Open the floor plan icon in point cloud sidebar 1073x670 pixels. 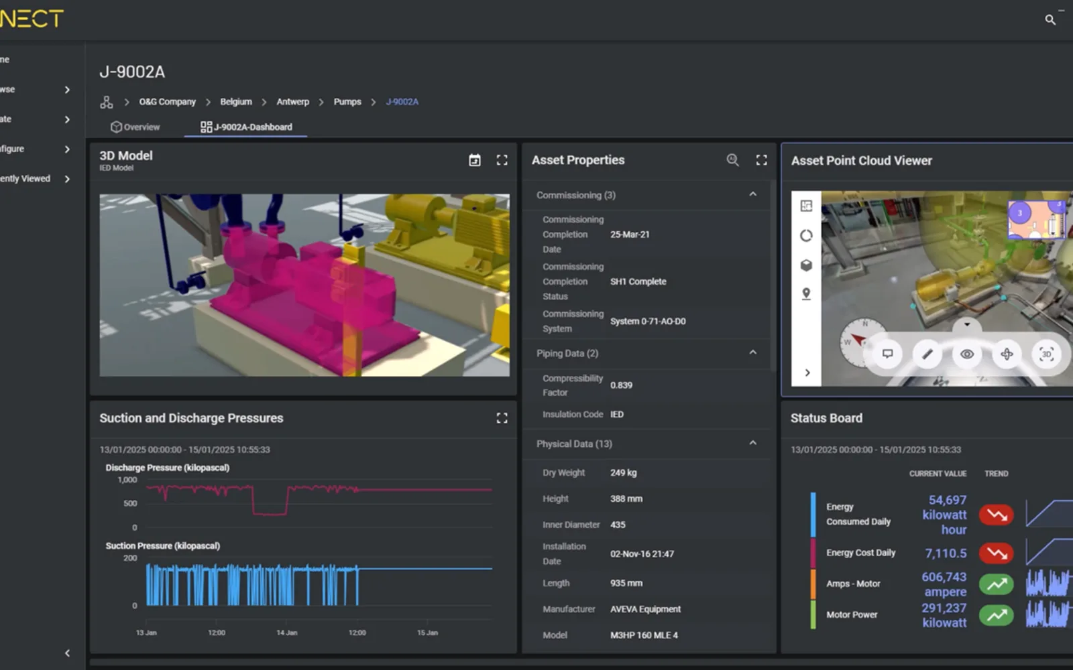coord(806,206)
